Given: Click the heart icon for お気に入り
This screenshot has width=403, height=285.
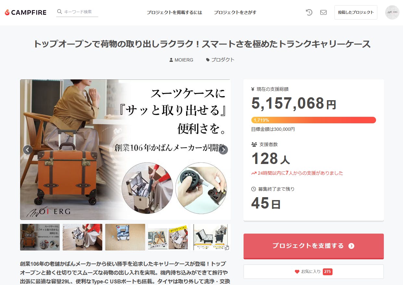Looking at the screenshot, I should (x=297, y=272).
